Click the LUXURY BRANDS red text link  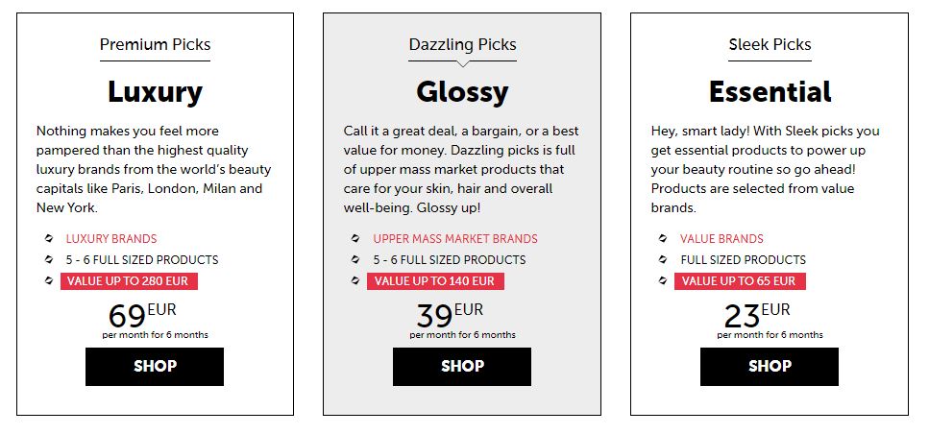tap(111, 239)
